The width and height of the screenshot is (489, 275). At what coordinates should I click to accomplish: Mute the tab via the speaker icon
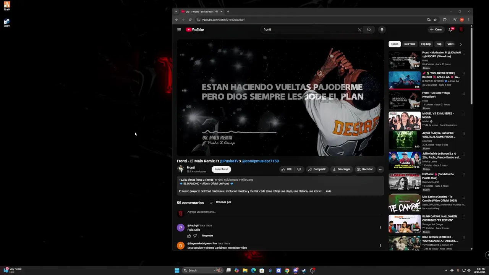click(217, 11)
